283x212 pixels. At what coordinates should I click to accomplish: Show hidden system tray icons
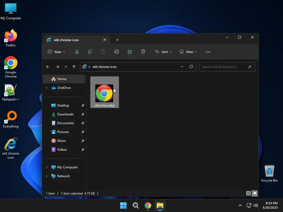tap(240, 205)
